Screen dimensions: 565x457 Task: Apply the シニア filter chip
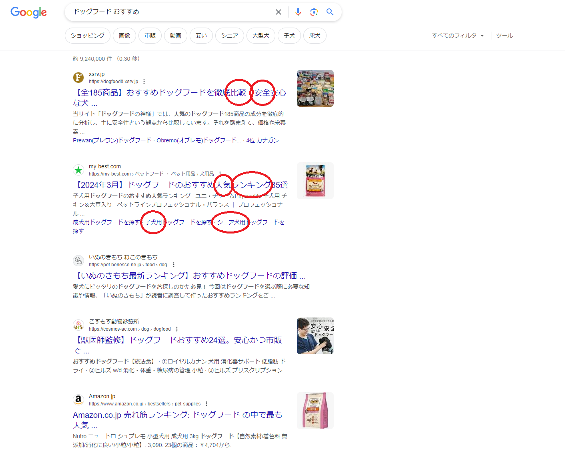230,36
